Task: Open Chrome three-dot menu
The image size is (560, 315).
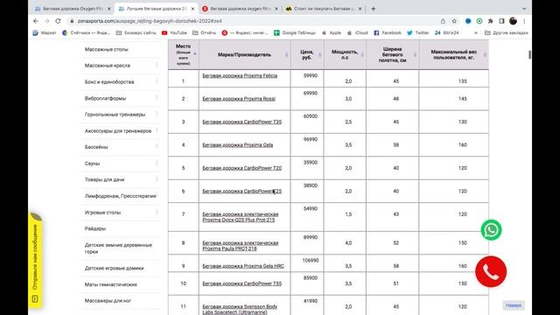Action: 524,21
